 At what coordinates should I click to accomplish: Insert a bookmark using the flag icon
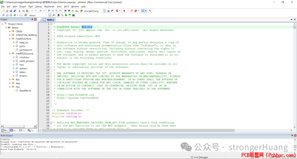pyautogui.click(x=49, y=11)
